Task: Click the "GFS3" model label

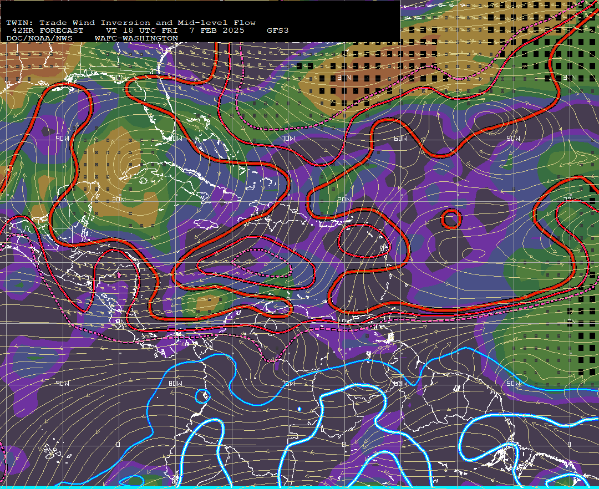Action: [x=278, y=30]
